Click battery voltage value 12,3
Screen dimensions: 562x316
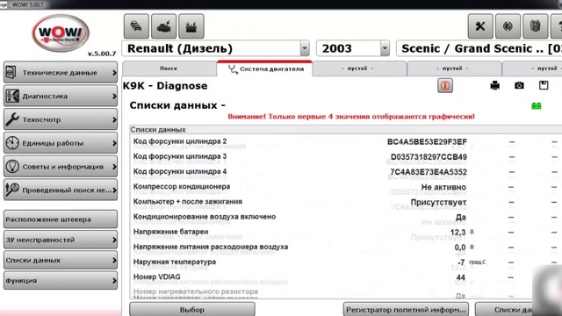pos(458,232)
